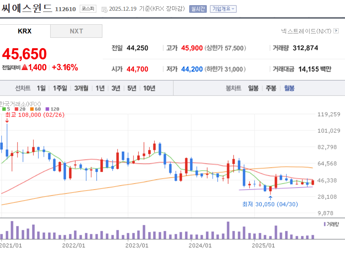345x255 pixels.
Task: Click the 상한가 57,500 upper limit text
Action: pos(225,48)
